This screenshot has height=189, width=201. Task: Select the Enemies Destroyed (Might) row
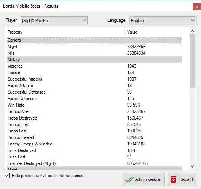(x=94, y=163)
